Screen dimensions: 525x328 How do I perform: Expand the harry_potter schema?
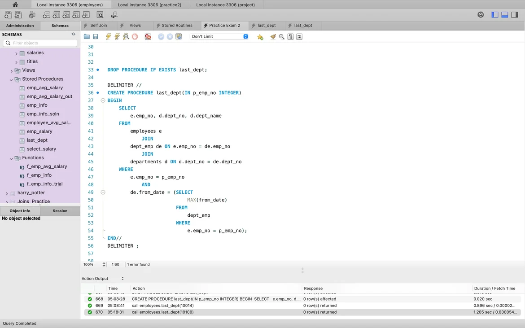(x=7, y=193)
